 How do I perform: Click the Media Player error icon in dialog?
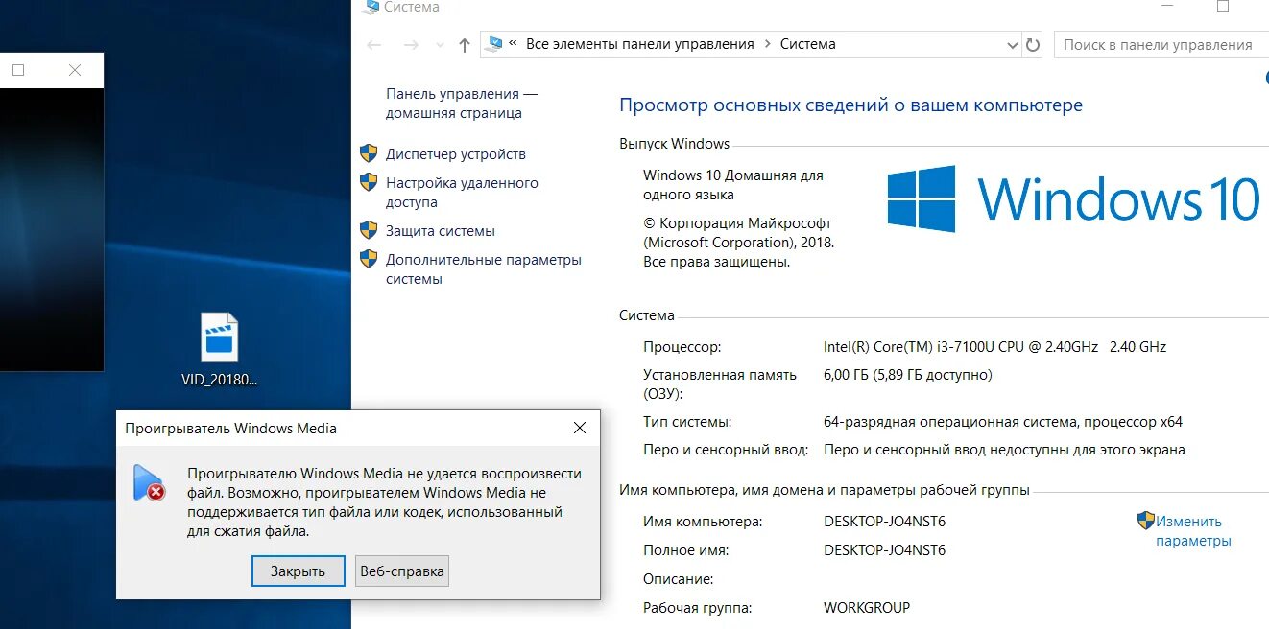[148, 482]
